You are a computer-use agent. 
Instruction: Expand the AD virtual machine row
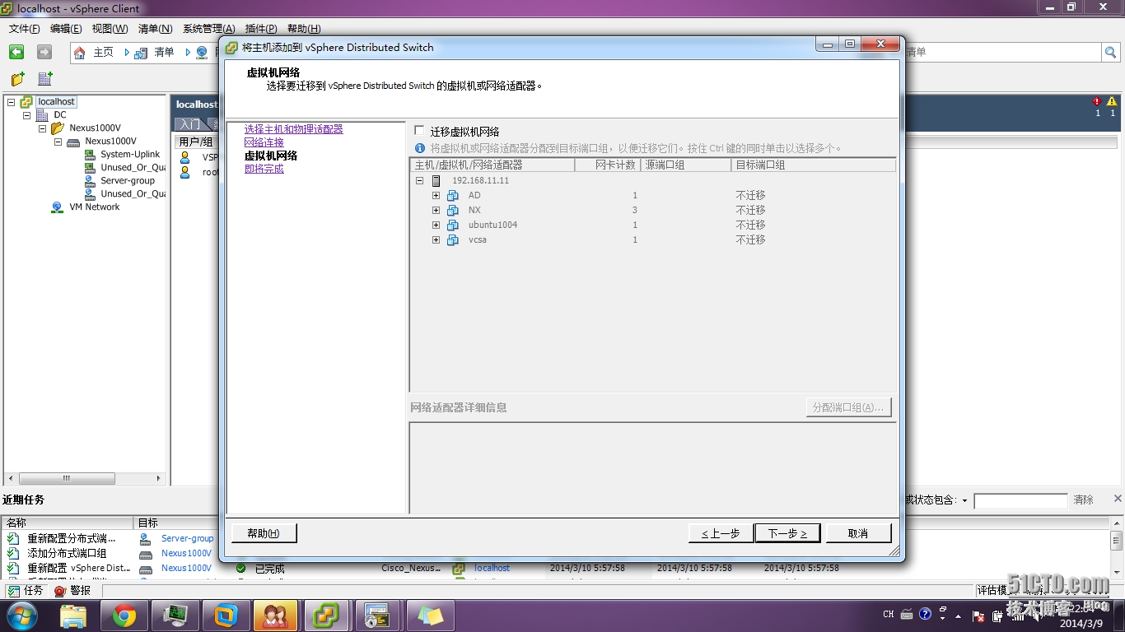(436, 195)
